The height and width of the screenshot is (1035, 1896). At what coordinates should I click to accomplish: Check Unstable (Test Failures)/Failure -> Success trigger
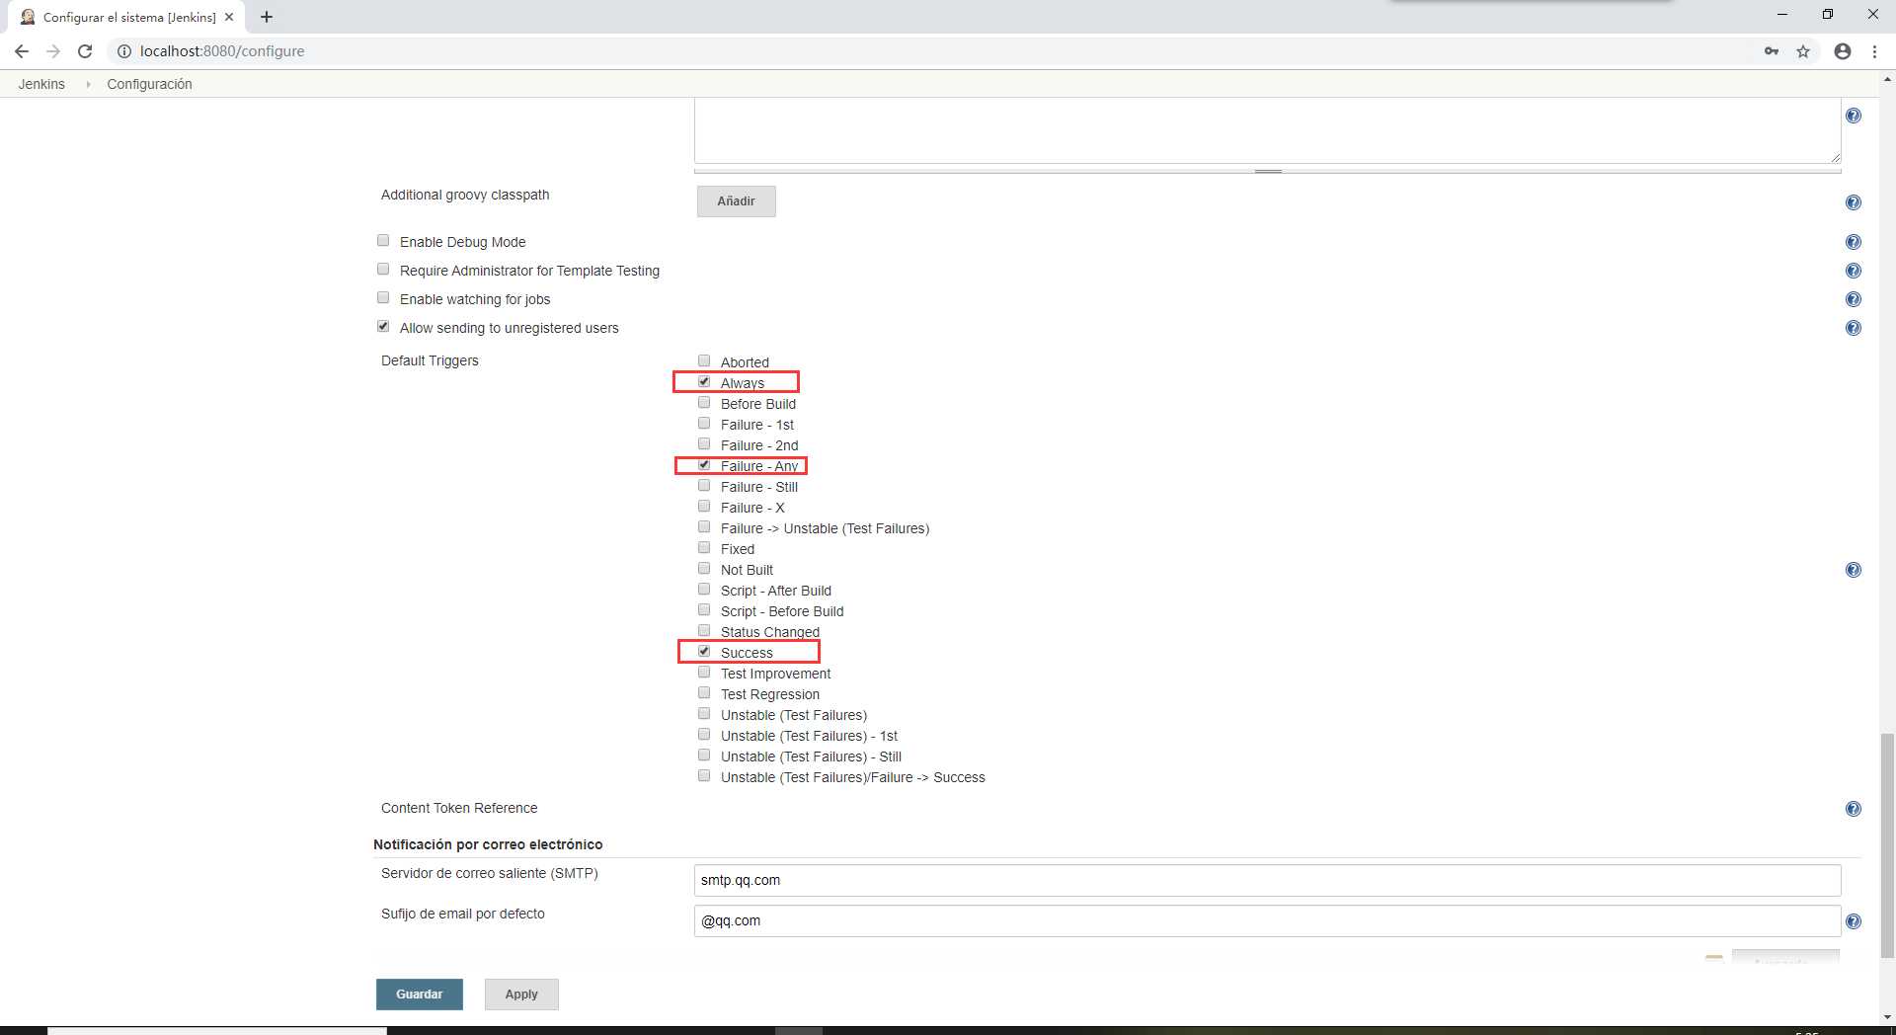point(704,775)
